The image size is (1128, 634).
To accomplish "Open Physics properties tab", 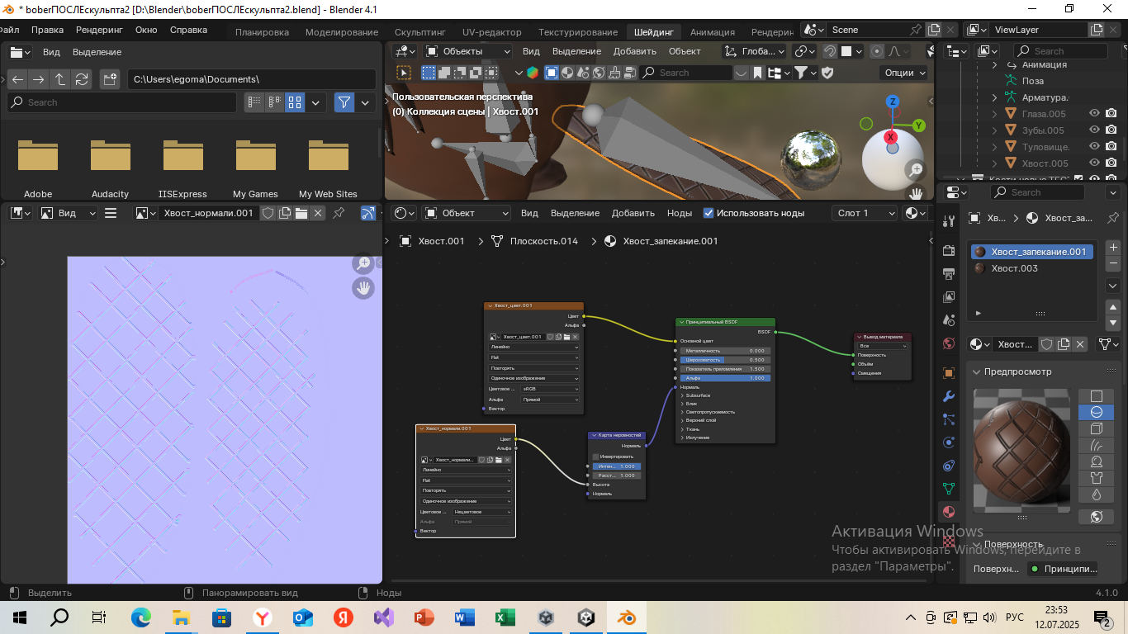I will (x=949, y=442).
